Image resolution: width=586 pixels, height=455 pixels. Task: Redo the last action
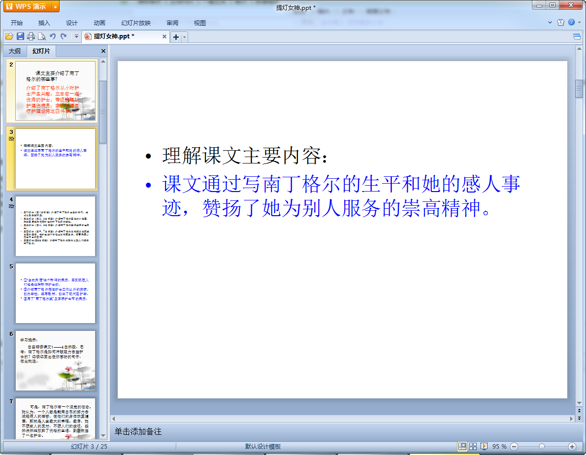[64, 36]
